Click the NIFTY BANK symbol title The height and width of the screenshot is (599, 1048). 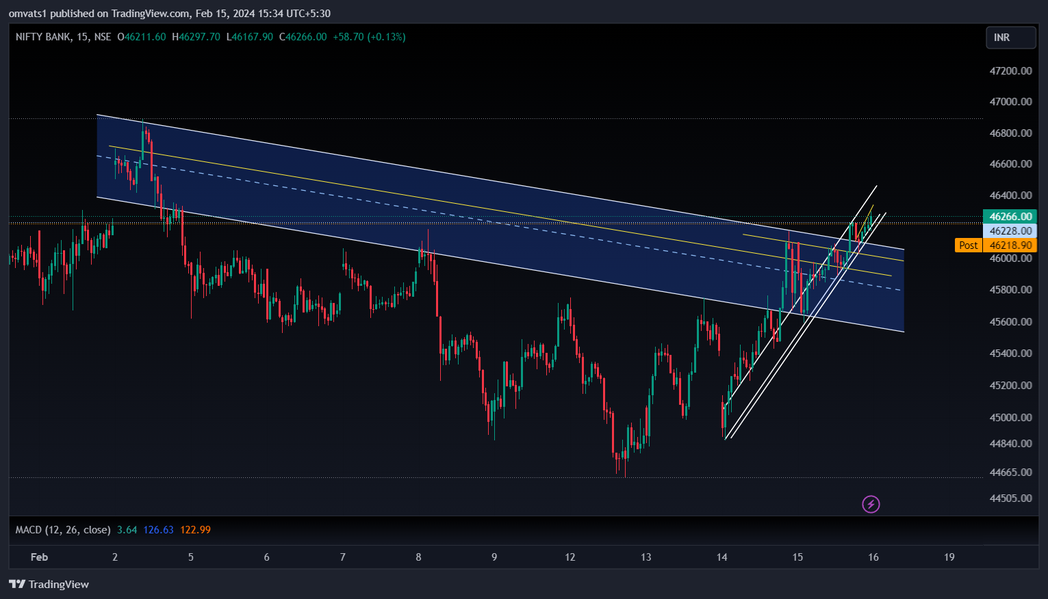point(43,37)
